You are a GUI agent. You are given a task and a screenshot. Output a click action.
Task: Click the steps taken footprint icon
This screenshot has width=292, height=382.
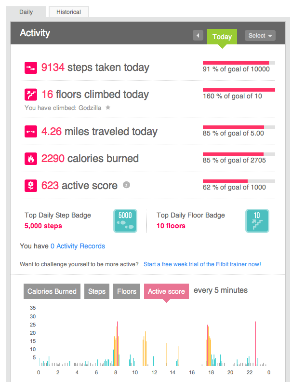[31, 68]
